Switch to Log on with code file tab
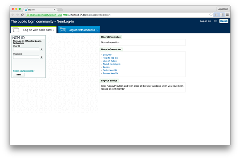This screenshot has height=159, width=240. click(x=79, y=30)
